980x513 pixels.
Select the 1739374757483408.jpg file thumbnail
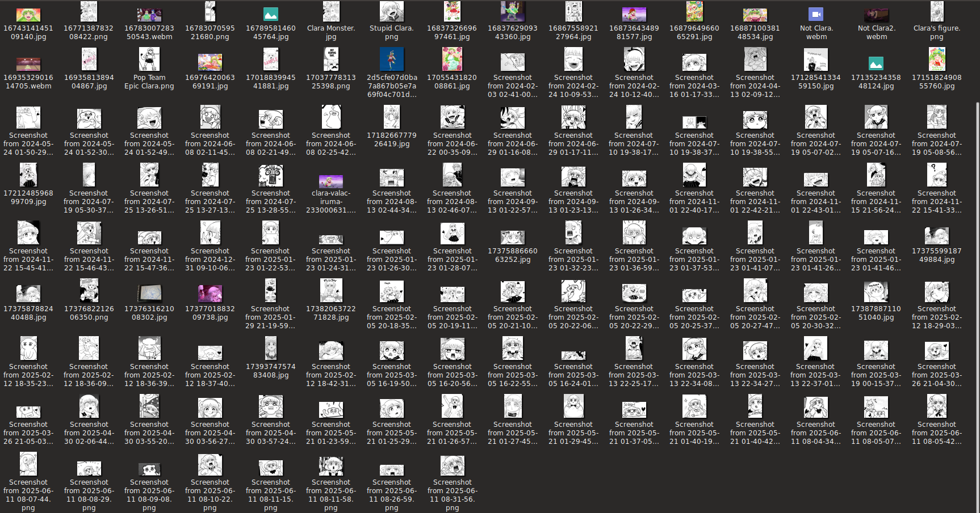tap(271, 347)
